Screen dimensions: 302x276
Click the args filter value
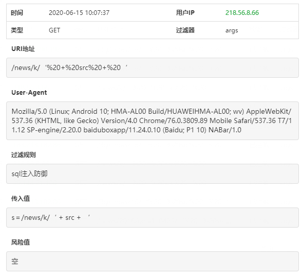(x=232, y=30)
